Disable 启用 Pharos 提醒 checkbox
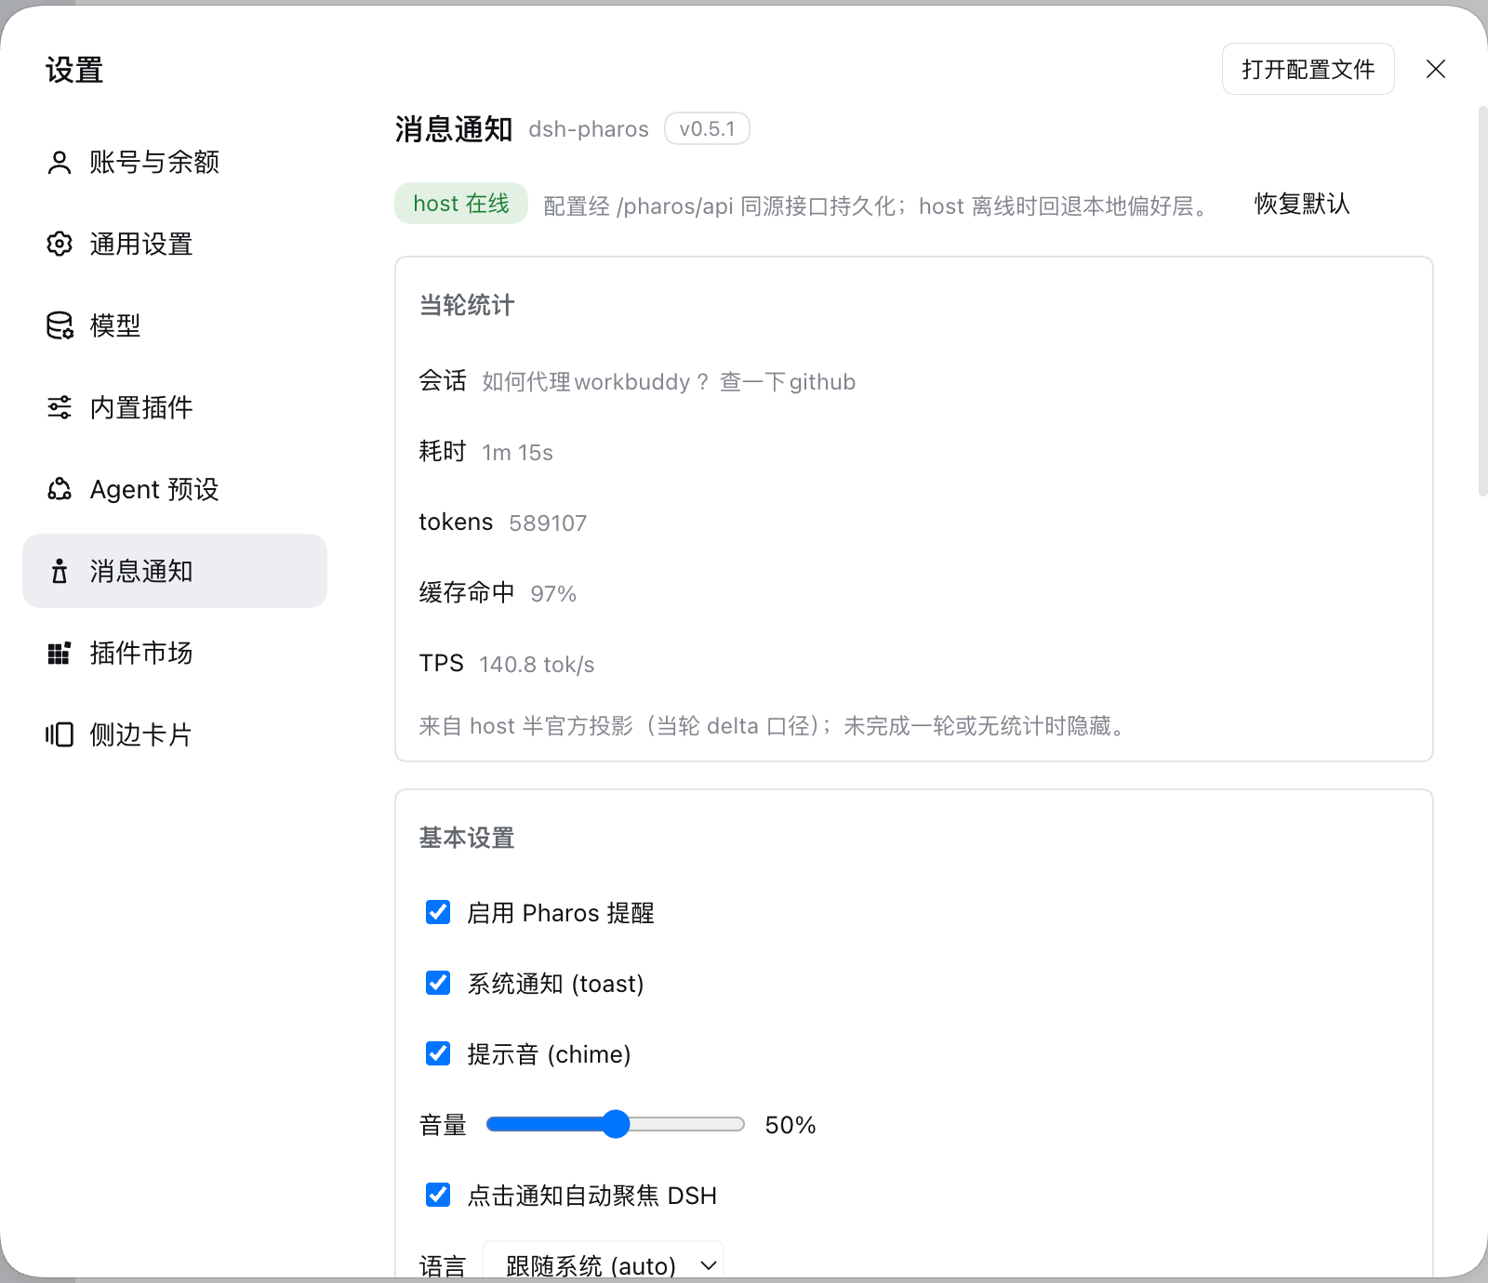The height and width of the screenshot is (1283, 1488). (x=438, y=912)
